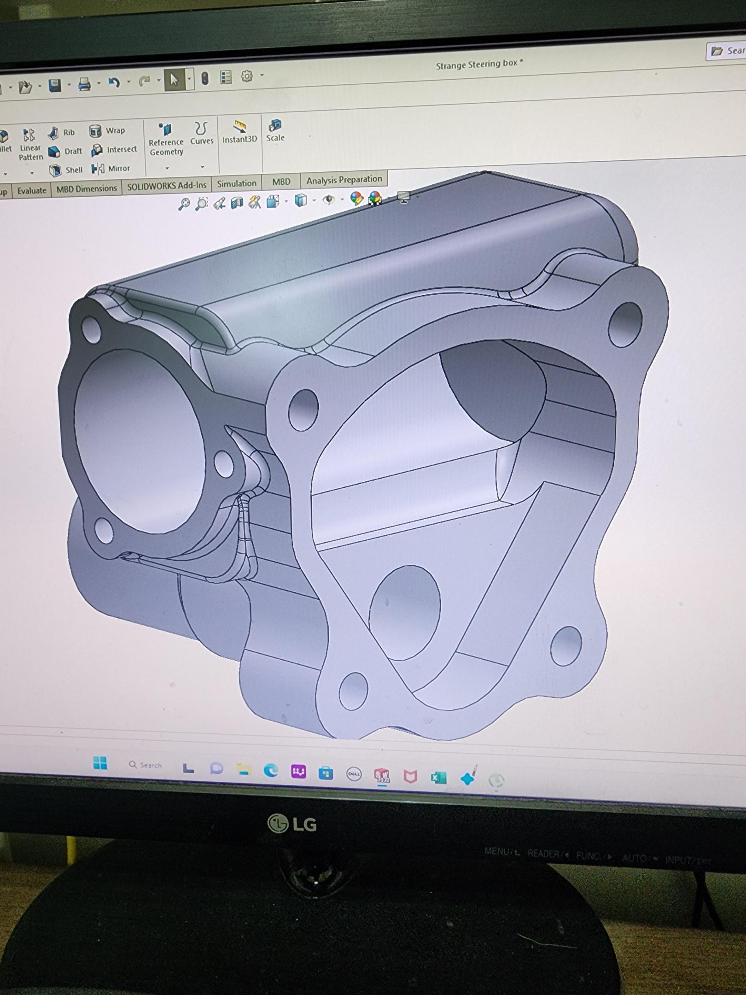Viewport: 746px width, 995px height.
Task: Click the Edit Appearance color ball
Action: (x=356, y=199)
